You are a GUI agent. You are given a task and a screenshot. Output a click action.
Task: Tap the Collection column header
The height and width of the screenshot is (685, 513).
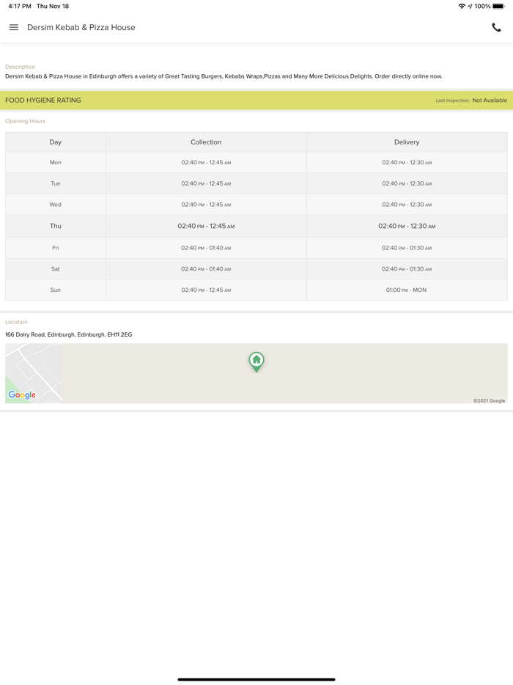pos(206,142)
